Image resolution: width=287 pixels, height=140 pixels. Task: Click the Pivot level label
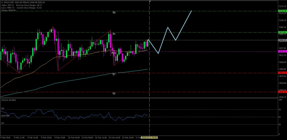[114, 53]
